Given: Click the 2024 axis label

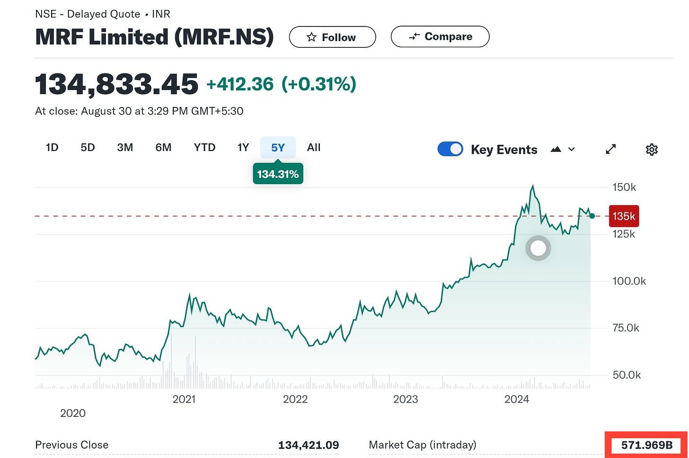Looking at the screenshot, I should click(x=517, y=399).
